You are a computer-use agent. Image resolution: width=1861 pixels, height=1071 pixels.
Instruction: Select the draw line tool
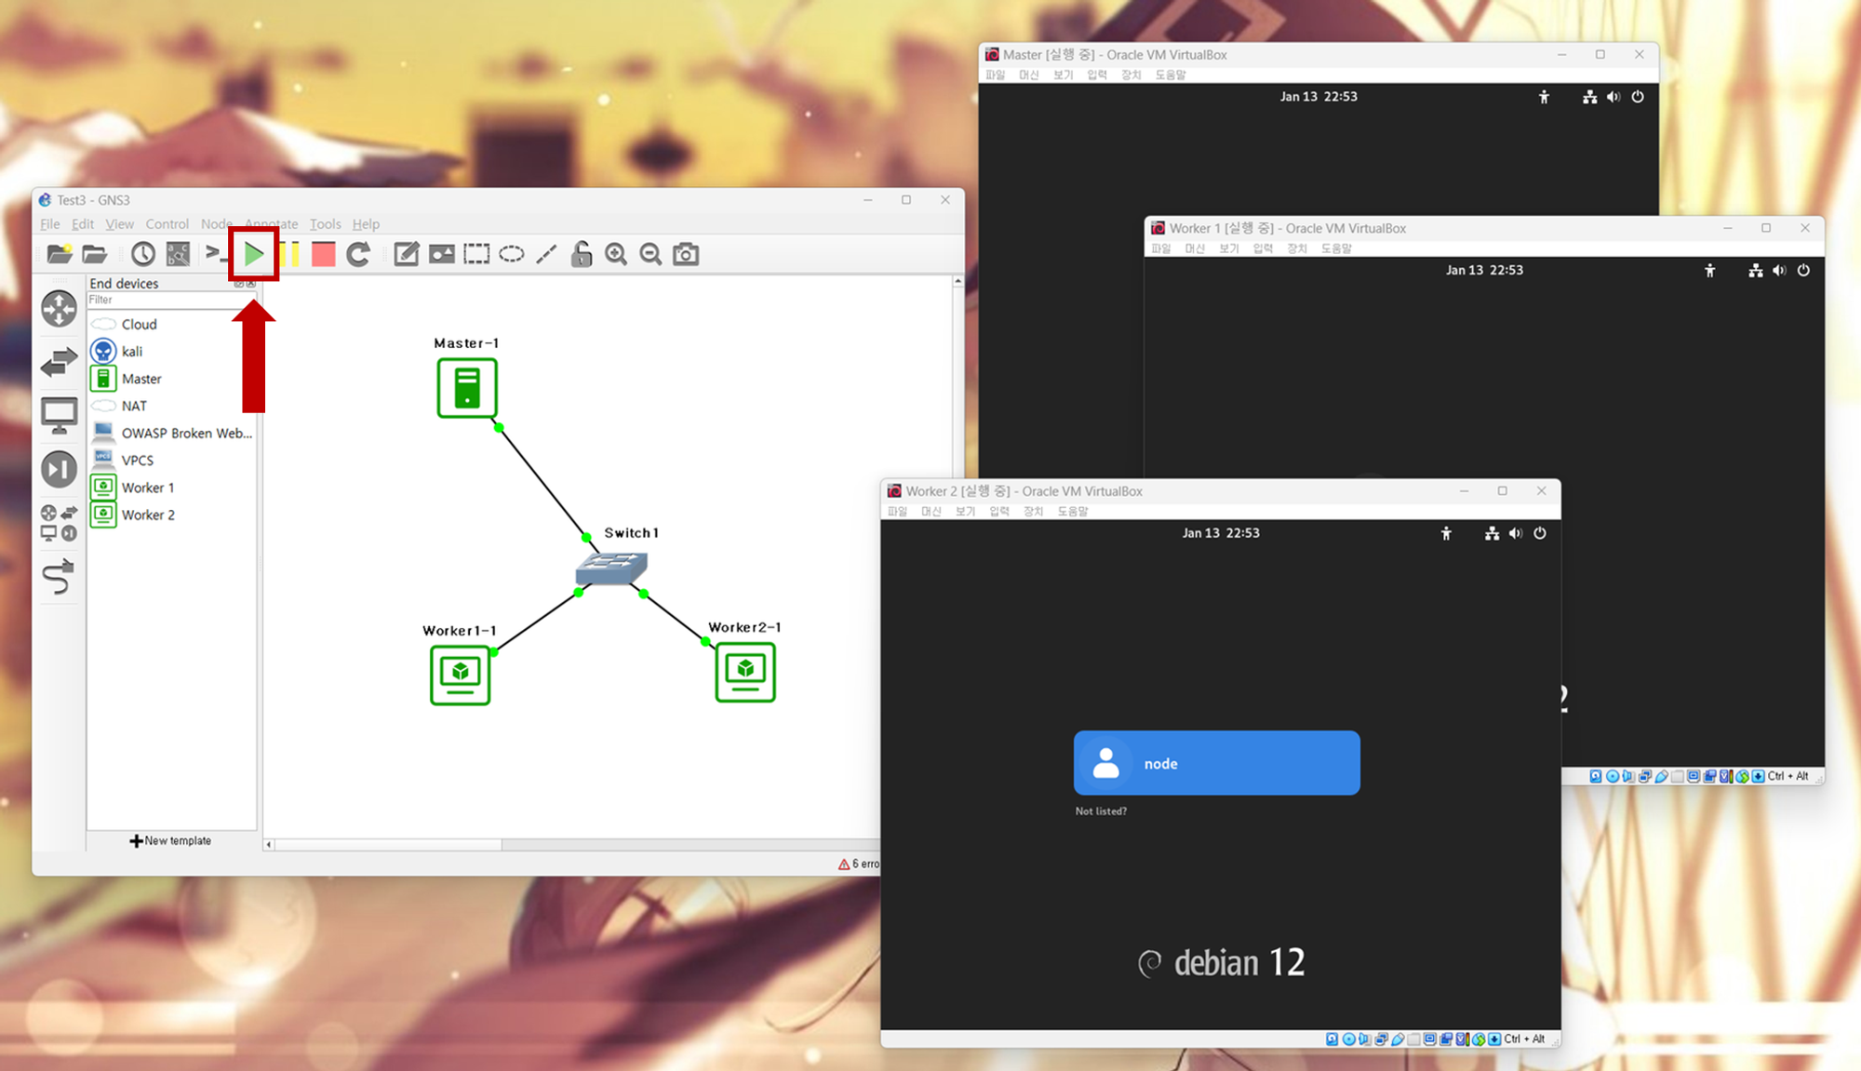click(x=546, y=254)
